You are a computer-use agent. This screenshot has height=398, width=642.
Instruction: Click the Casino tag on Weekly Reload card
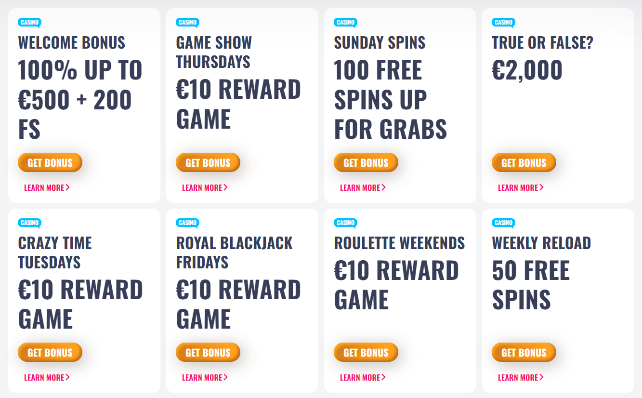(x=503, y=223)
